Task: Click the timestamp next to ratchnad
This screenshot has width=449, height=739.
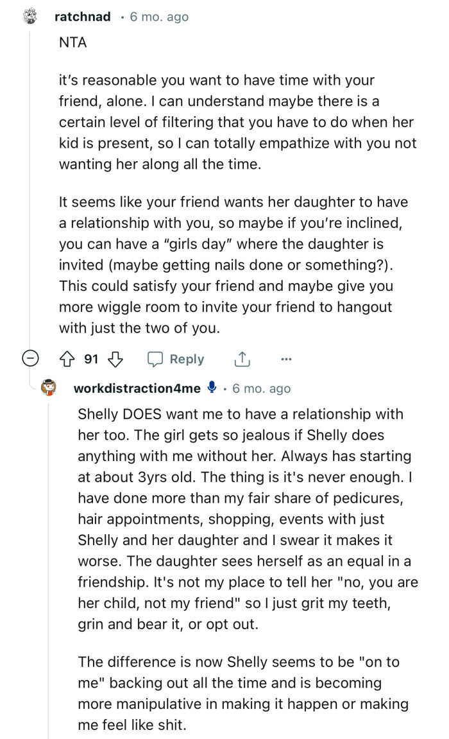Action: tap(159, 17)
